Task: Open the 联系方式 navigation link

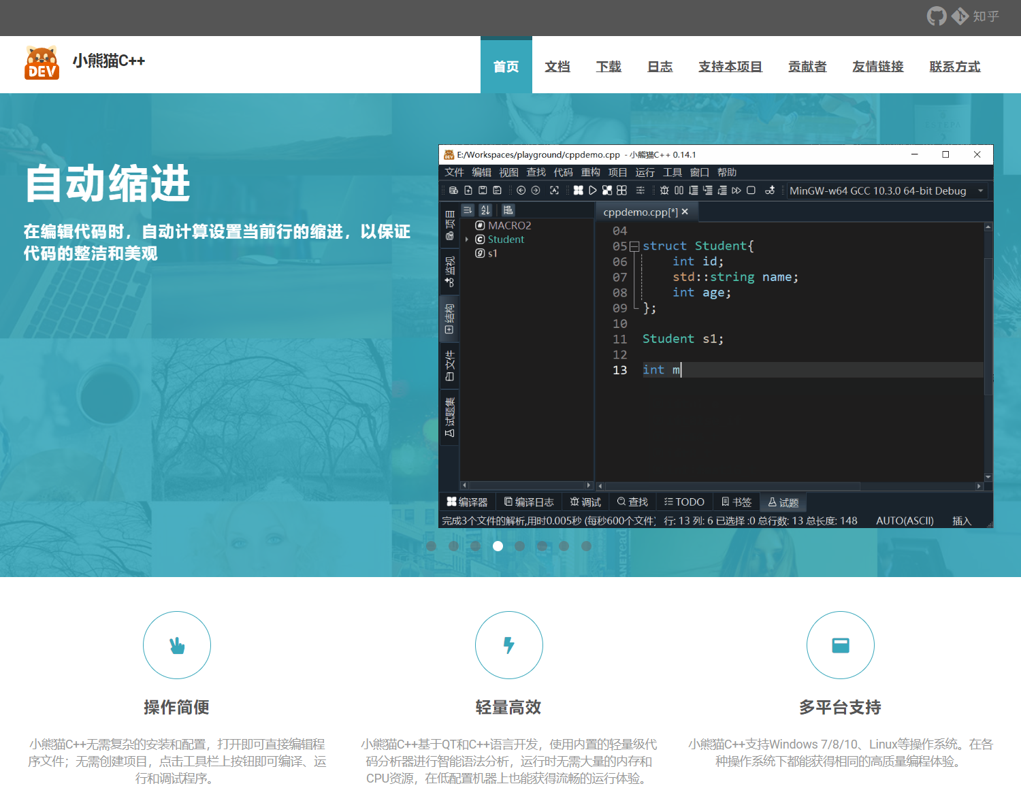Action: (x=955, y=67)
